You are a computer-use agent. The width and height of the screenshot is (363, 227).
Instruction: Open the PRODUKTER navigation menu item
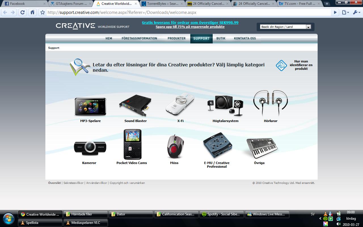pyautogui.click(x=176, y=38)
